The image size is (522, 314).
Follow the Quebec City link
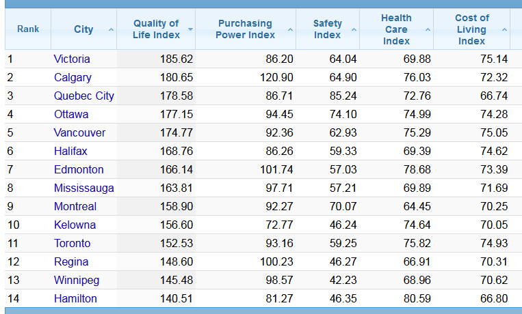(x=84, y=96)
